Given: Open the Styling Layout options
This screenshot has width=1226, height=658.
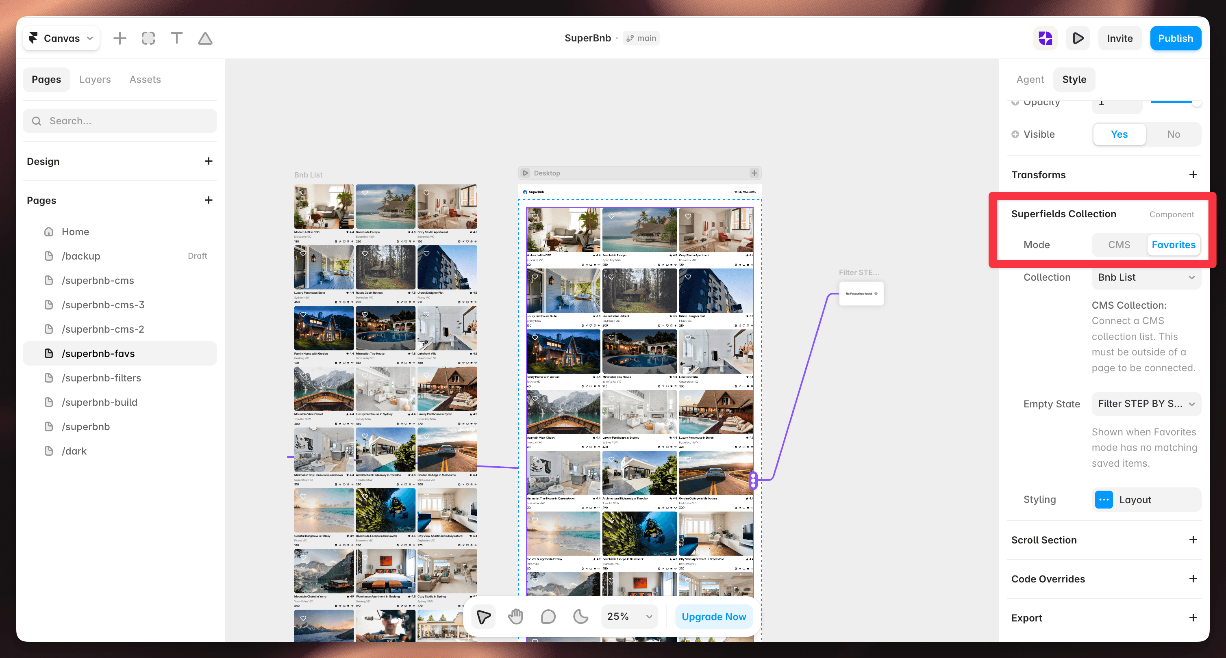Looking at the screenshot, I should 1146,499.
